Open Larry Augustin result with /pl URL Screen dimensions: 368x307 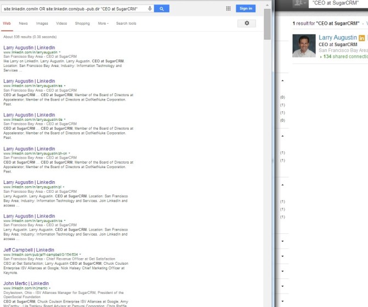29,182
